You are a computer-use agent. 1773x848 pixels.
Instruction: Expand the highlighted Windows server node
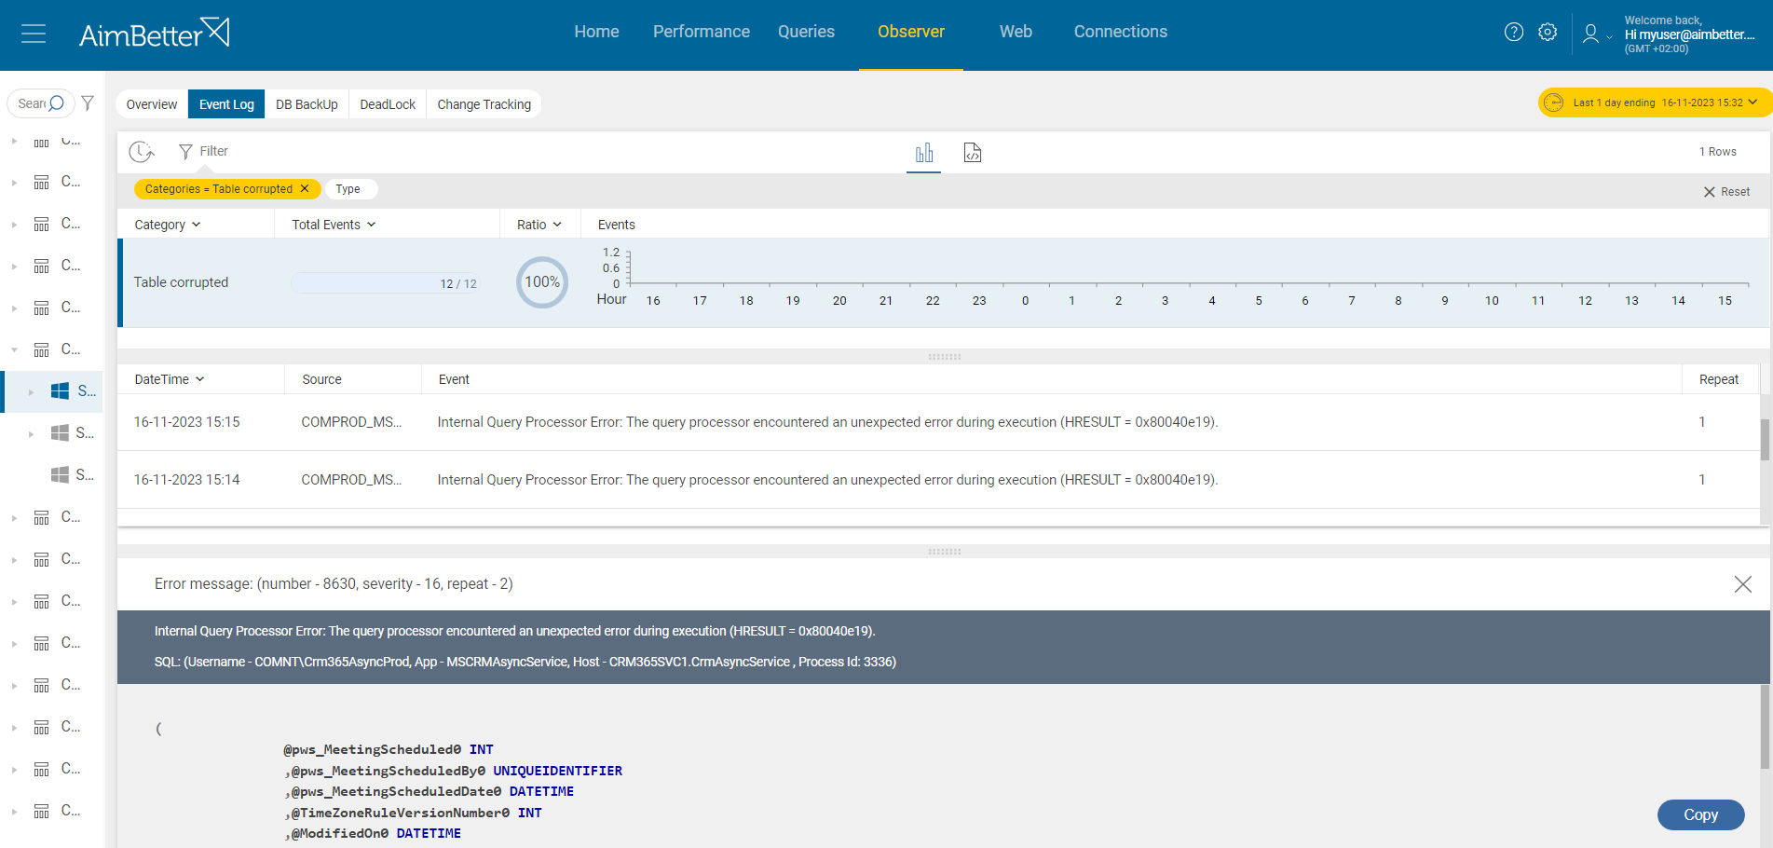coord(31,392)
